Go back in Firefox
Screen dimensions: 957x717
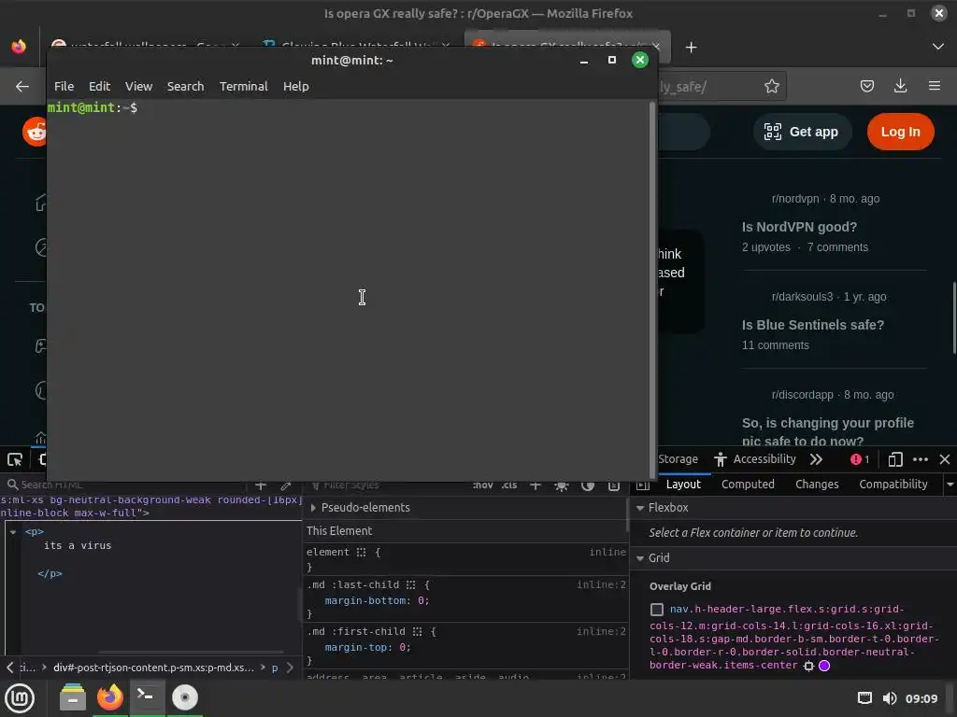pyautogui.click(x=22, y=86)
